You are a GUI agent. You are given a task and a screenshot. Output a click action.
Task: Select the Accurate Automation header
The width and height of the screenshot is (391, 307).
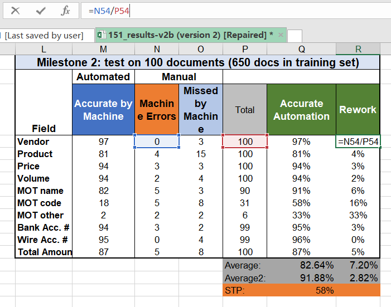pos(302,110)
